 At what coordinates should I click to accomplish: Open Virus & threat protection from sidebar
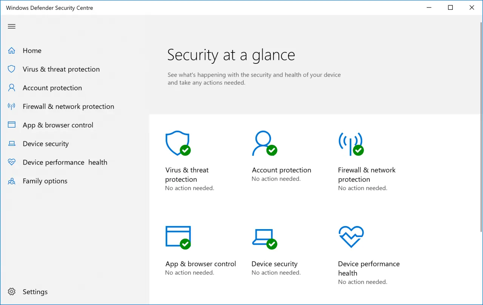tap(61, 69)
